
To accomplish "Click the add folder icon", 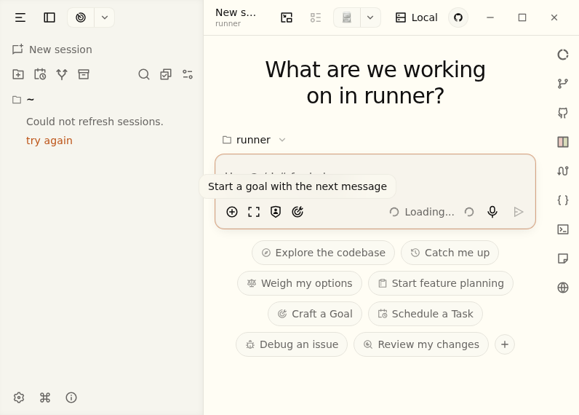I will (18, 74).
